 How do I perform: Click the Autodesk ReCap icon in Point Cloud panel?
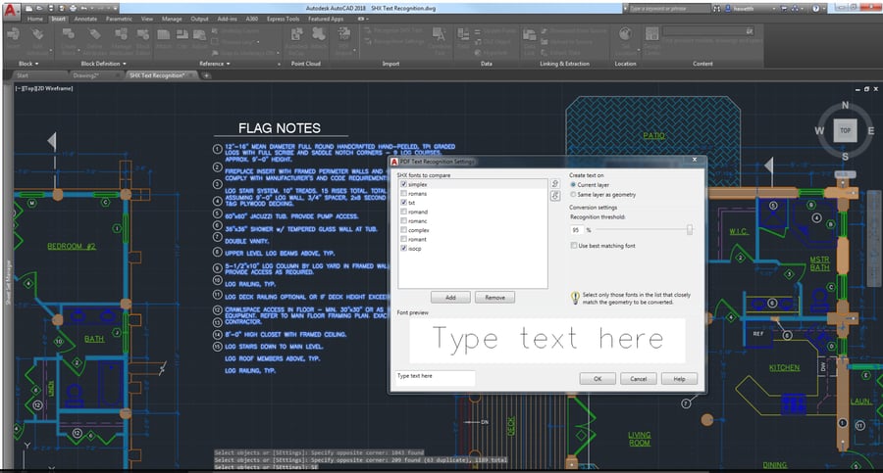point(296,33)
